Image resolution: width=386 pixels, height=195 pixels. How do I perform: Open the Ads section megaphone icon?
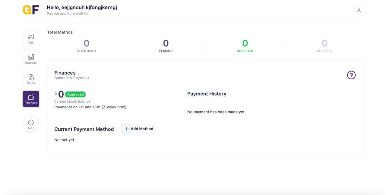(31, 37)
